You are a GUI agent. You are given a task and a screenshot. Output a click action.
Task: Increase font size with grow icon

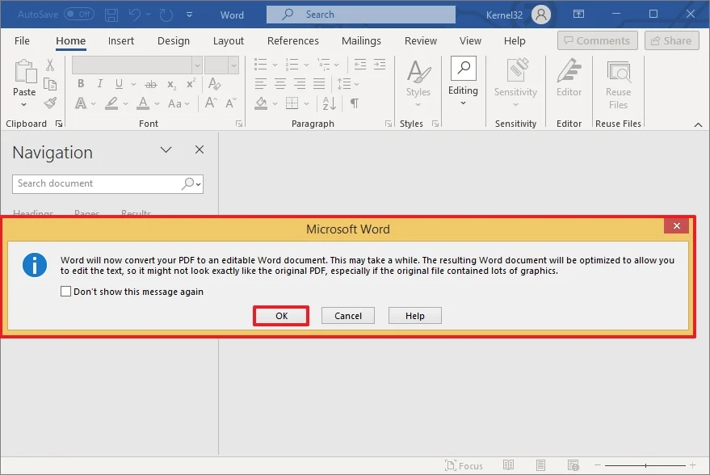click(211, 103)
